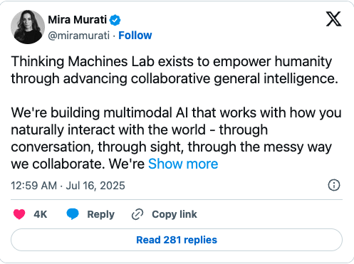Like the tweet with the heart icon
The width and height of the screenshot is (354, 264).
click(x=19, y=214)
